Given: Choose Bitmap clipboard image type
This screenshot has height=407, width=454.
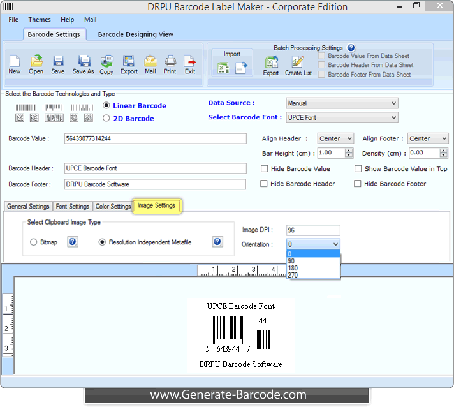Looking at the screenshot, I should [x=34, y=242].
